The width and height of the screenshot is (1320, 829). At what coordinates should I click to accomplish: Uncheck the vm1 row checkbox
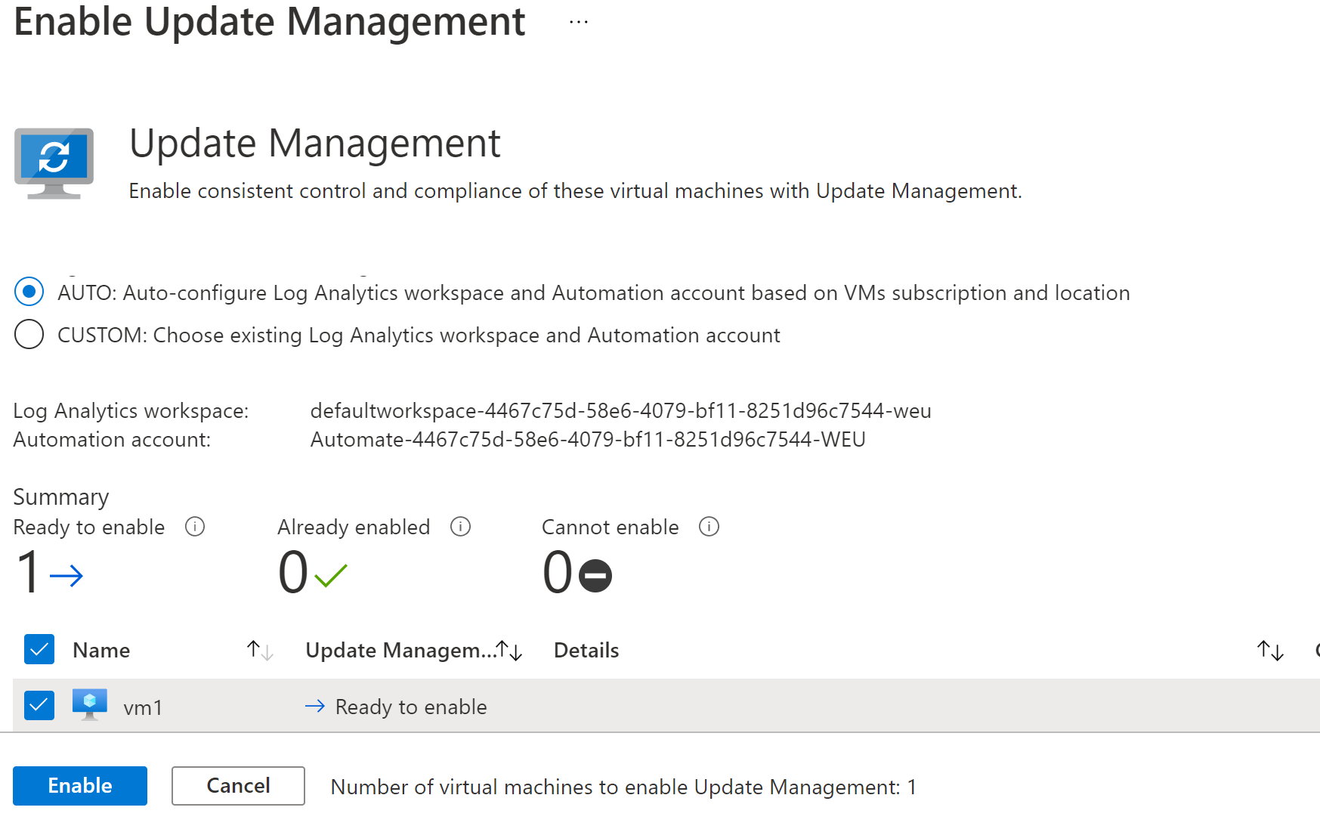click(x=39, y=706)
